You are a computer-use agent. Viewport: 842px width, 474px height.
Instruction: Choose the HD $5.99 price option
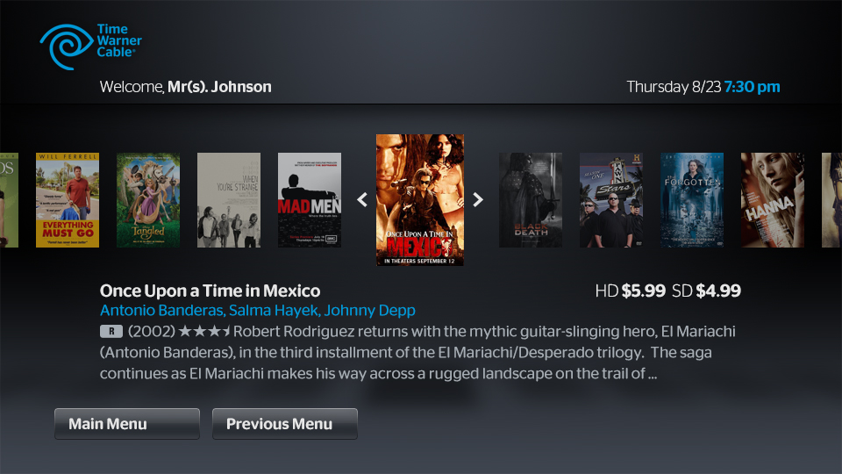point(631,291)
